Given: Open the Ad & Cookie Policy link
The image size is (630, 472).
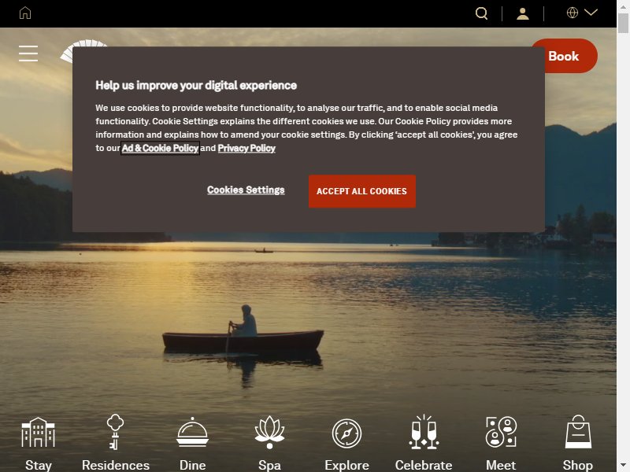Looking at the screenshot, I should [160, 148].
